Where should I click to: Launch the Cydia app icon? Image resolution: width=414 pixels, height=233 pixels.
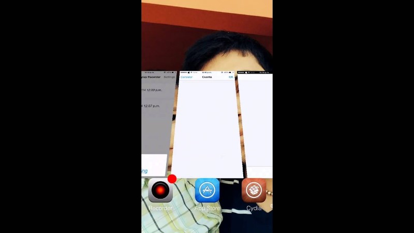254,191
